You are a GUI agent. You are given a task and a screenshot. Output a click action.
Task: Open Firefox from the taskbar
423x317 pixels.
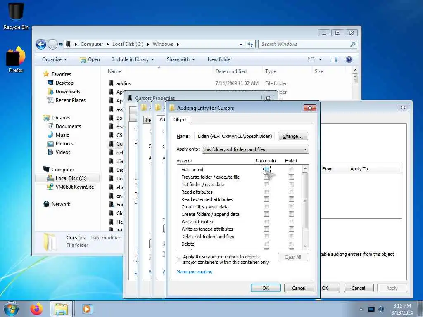tap(36, 309)
